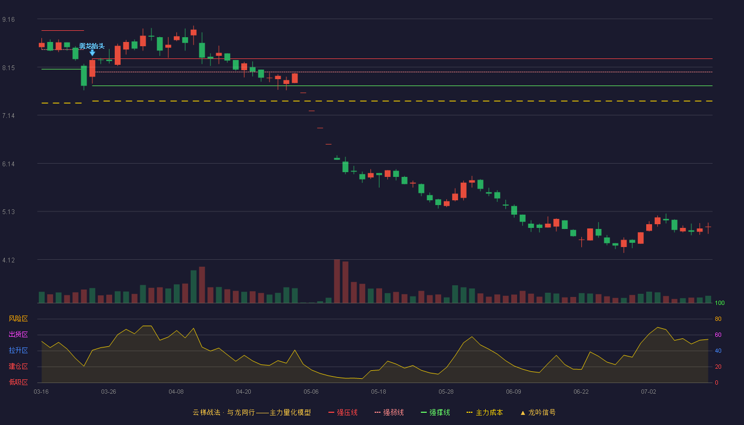Click the 云梯战法 主力量化模型 title

(x=251, y=413)
